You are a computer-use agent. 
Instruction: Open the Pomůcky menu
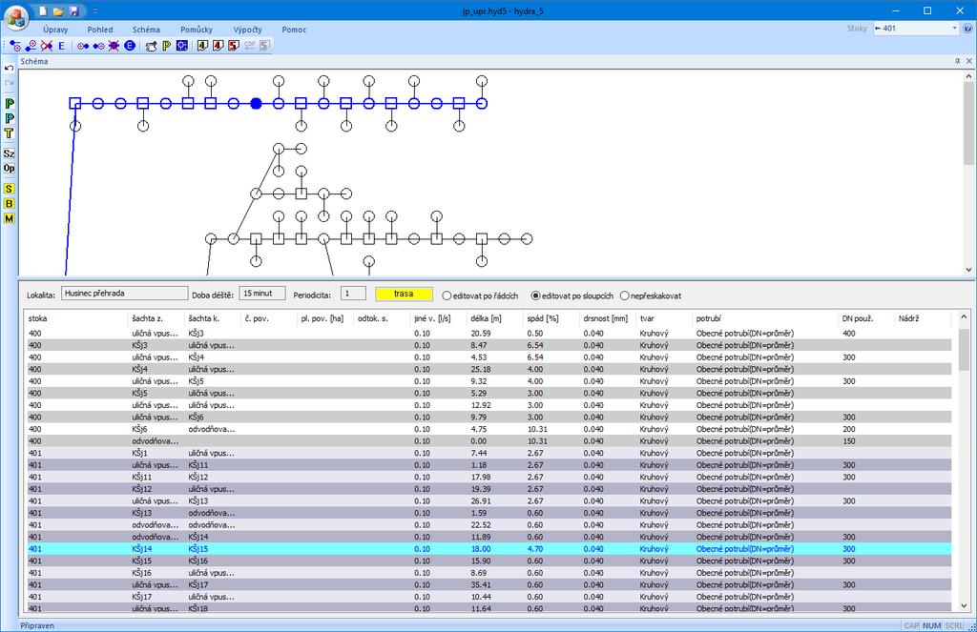click(197, 30)
